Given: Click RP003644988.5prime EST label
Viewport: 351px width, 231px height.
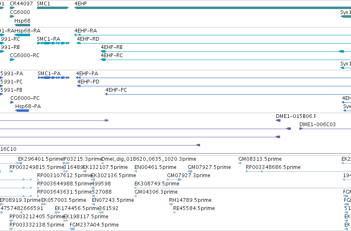Looking at the screenshot, I should point(64,184).
